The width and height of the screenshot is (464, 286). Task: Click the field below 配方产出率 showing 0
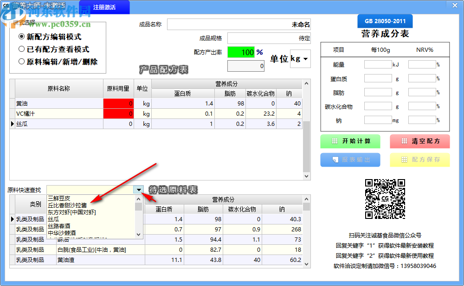245,66
